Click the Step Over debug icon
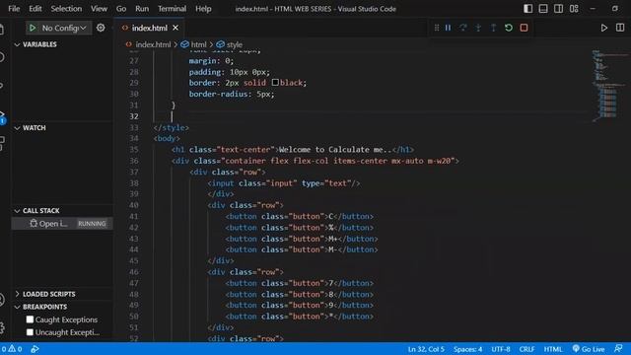 click(x=463, y=28)
